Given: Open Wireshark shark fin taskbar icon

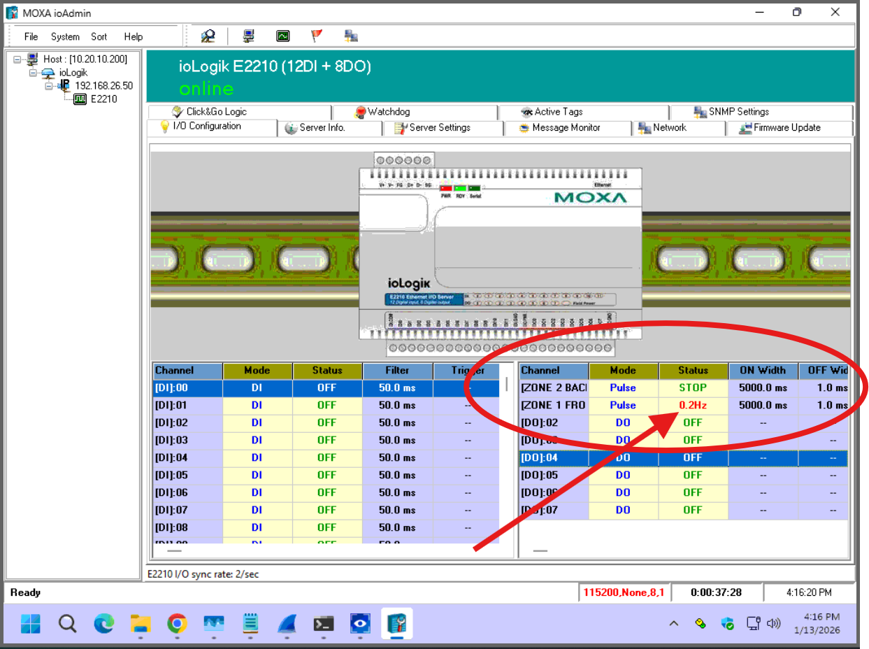Looking at the screenshot, I should 287,623.
